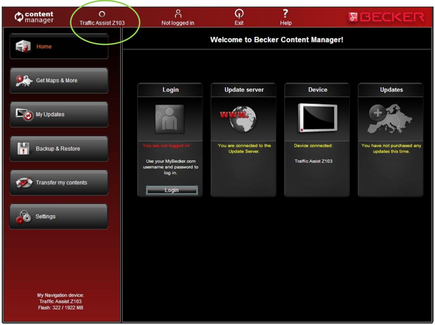Open Backup & Restore
Viewport: 435px width, 325px height.
pyautogui.click(x=59, y=149)
